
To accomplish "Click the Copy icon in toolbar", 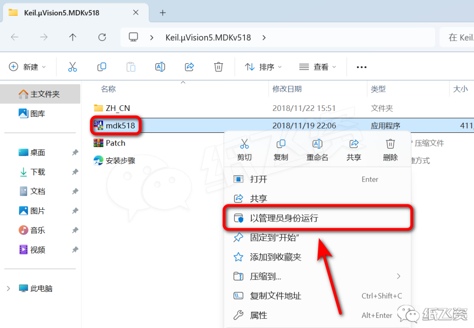I will pos(101,67).
